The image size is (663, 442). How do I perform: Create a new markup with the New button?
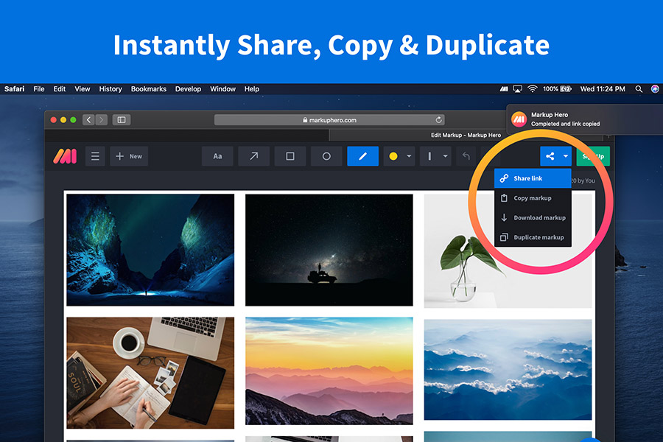[129, 156]
